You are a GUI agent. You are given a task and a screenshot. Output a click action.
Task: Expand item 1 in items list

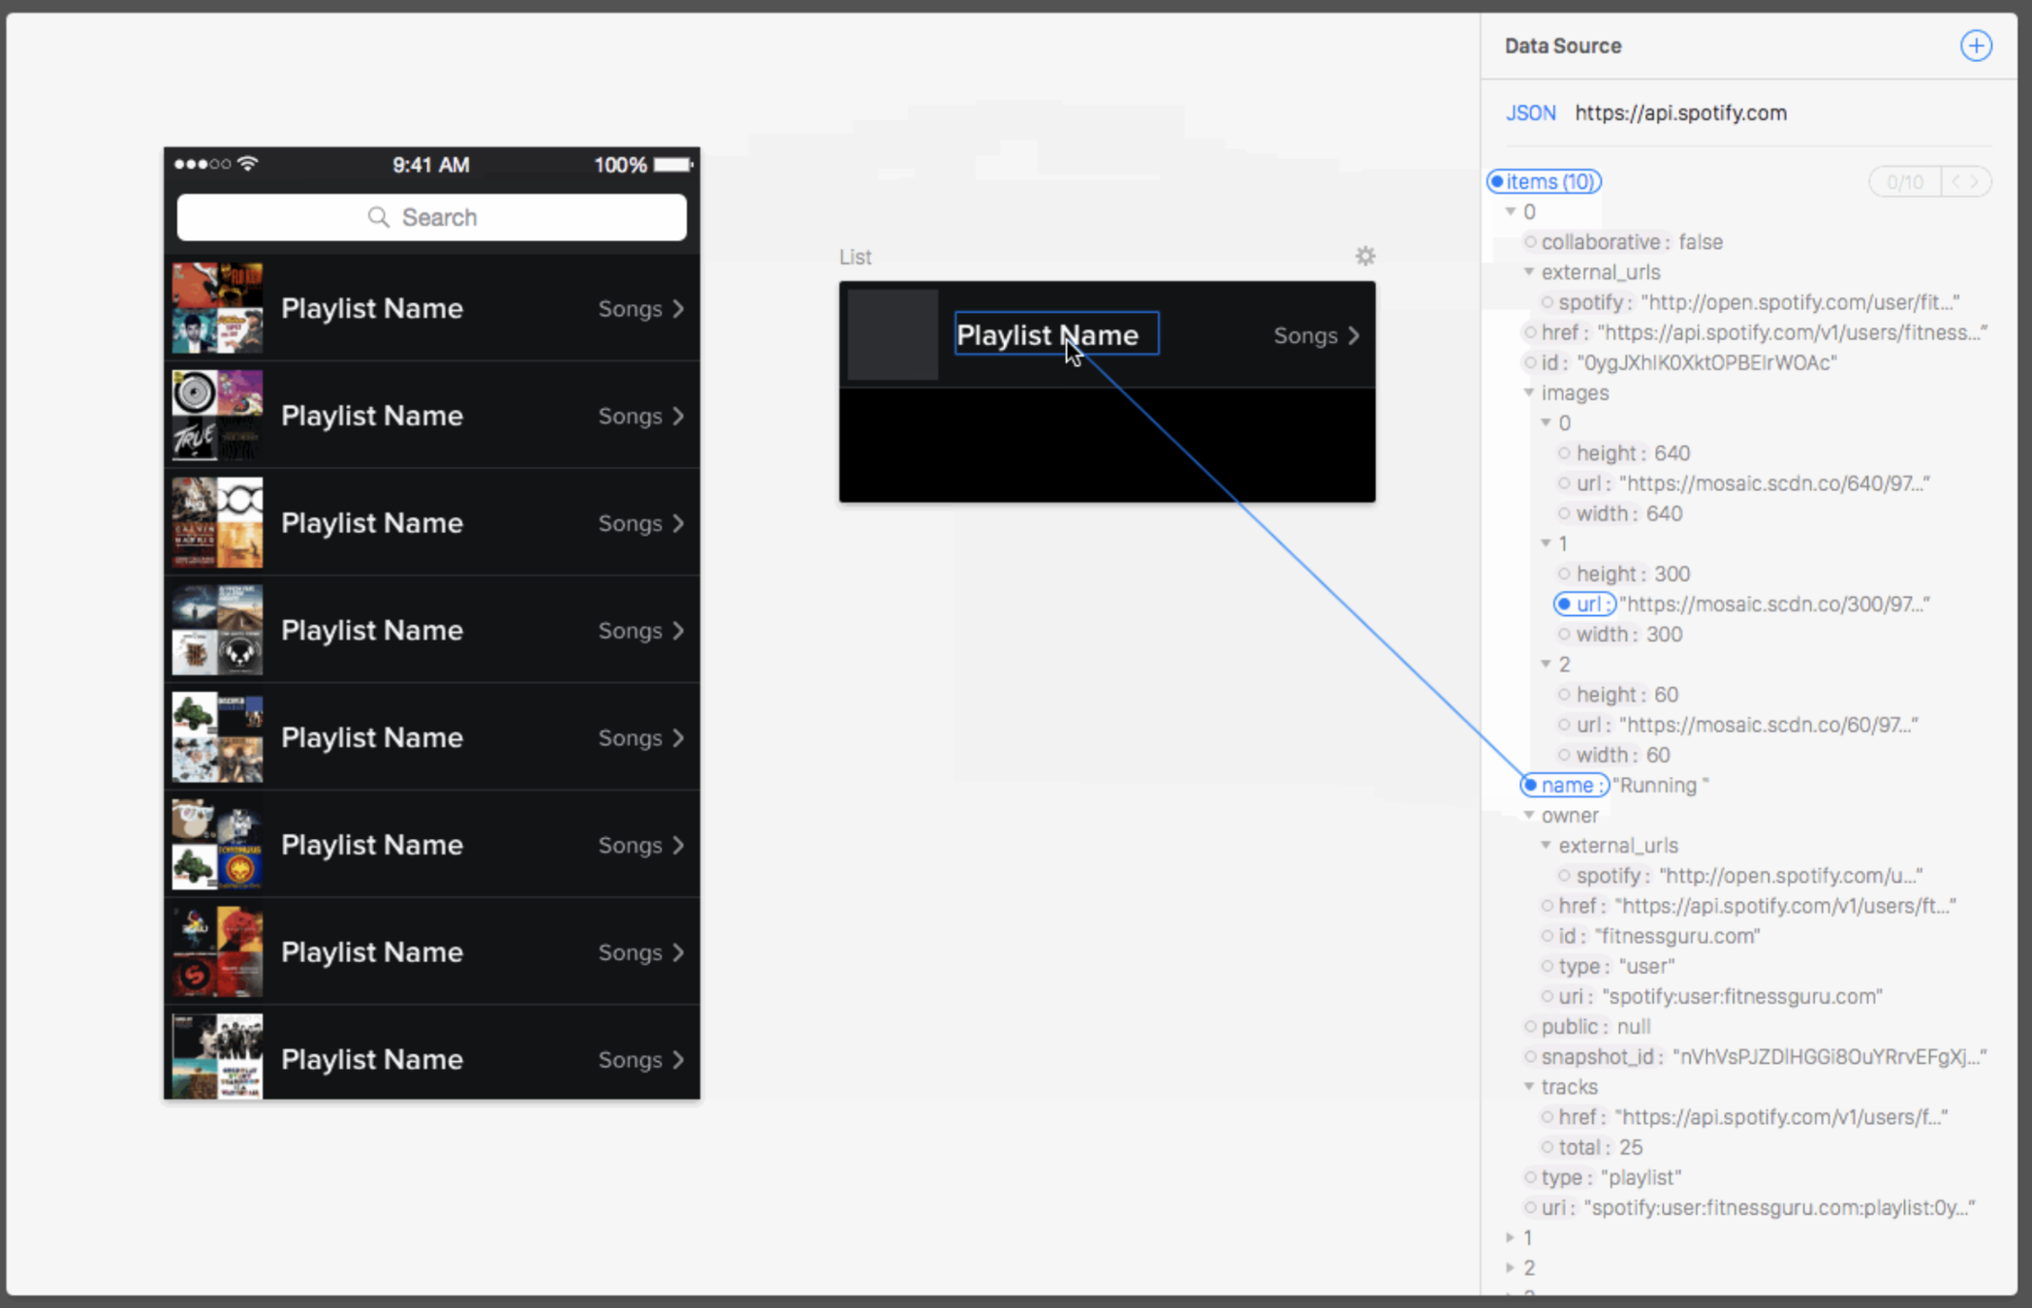click(x=1510, y=1237)
